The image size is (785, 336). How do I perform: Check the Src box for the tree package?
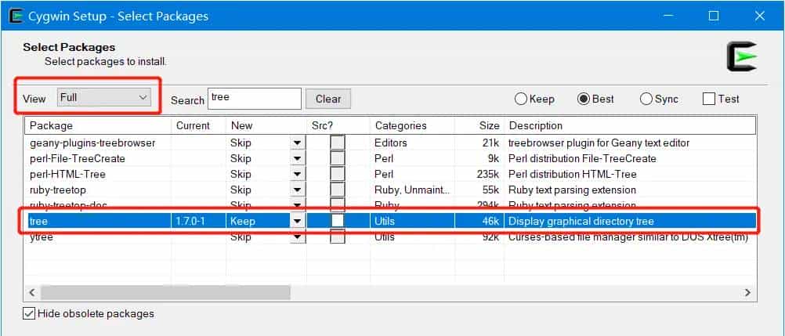(x=338, y=222)
